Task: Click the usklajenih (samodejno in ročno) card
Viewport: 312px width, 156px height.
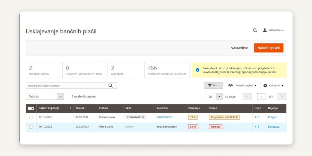Action: 84,70
